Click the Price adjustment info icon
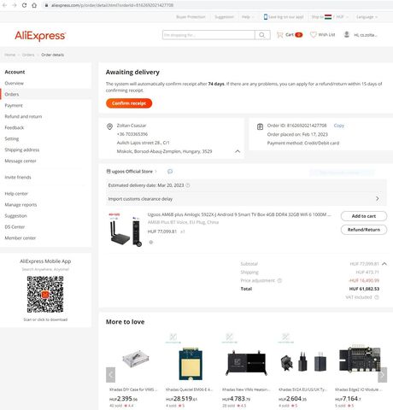 (x=279, y=280)
